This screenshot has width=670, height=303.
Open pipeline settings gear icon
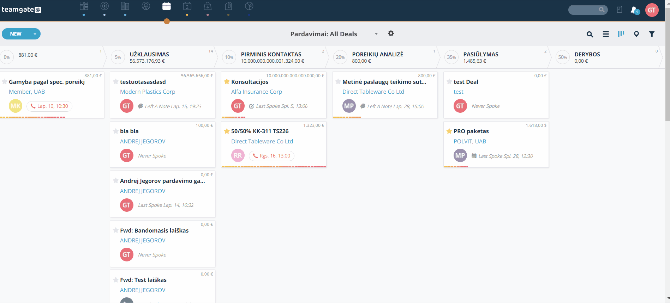tap(391, 33)
